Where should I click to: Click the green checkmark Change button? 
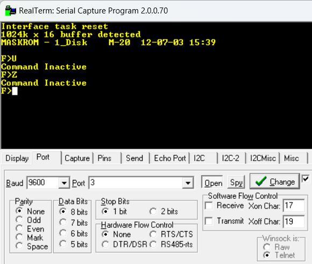(274, 182)
